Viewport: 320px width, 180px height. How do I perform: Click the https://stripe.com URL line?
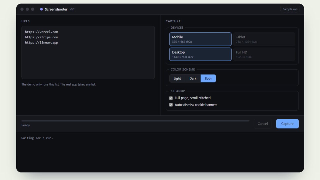(x=41, y=37)
